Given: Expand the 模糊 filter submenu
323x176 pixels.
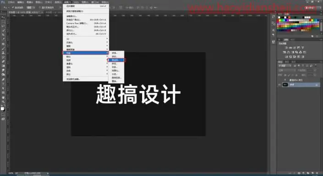Looking at the screenshot, I should [86, 46].
